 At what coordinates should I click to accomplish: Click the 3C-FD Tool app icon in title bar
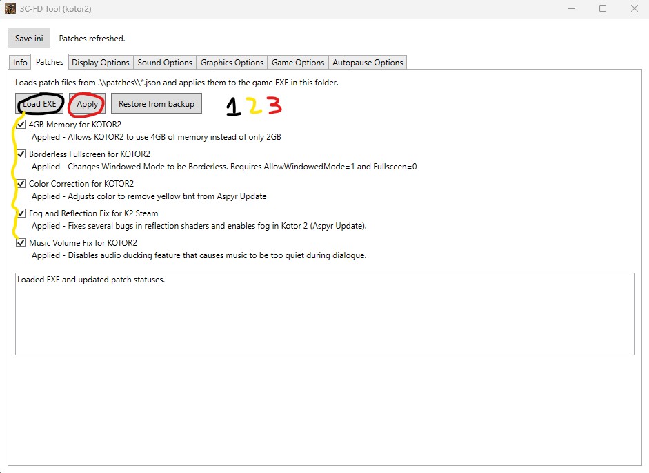coord(10,8)
